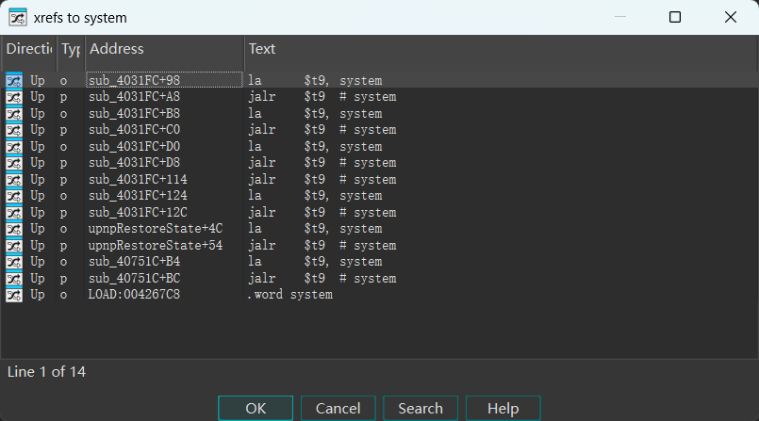
Task: Sort by the Type column header
Action: click(x=71, y=49)
